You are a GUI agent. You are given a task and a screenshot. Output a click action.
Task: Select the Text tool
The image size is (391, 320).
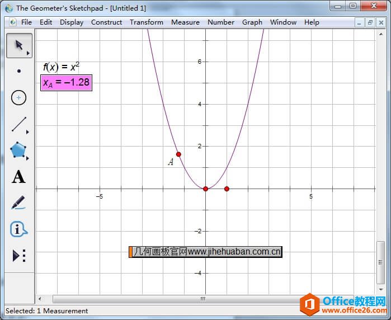click(x=18, y=177)
